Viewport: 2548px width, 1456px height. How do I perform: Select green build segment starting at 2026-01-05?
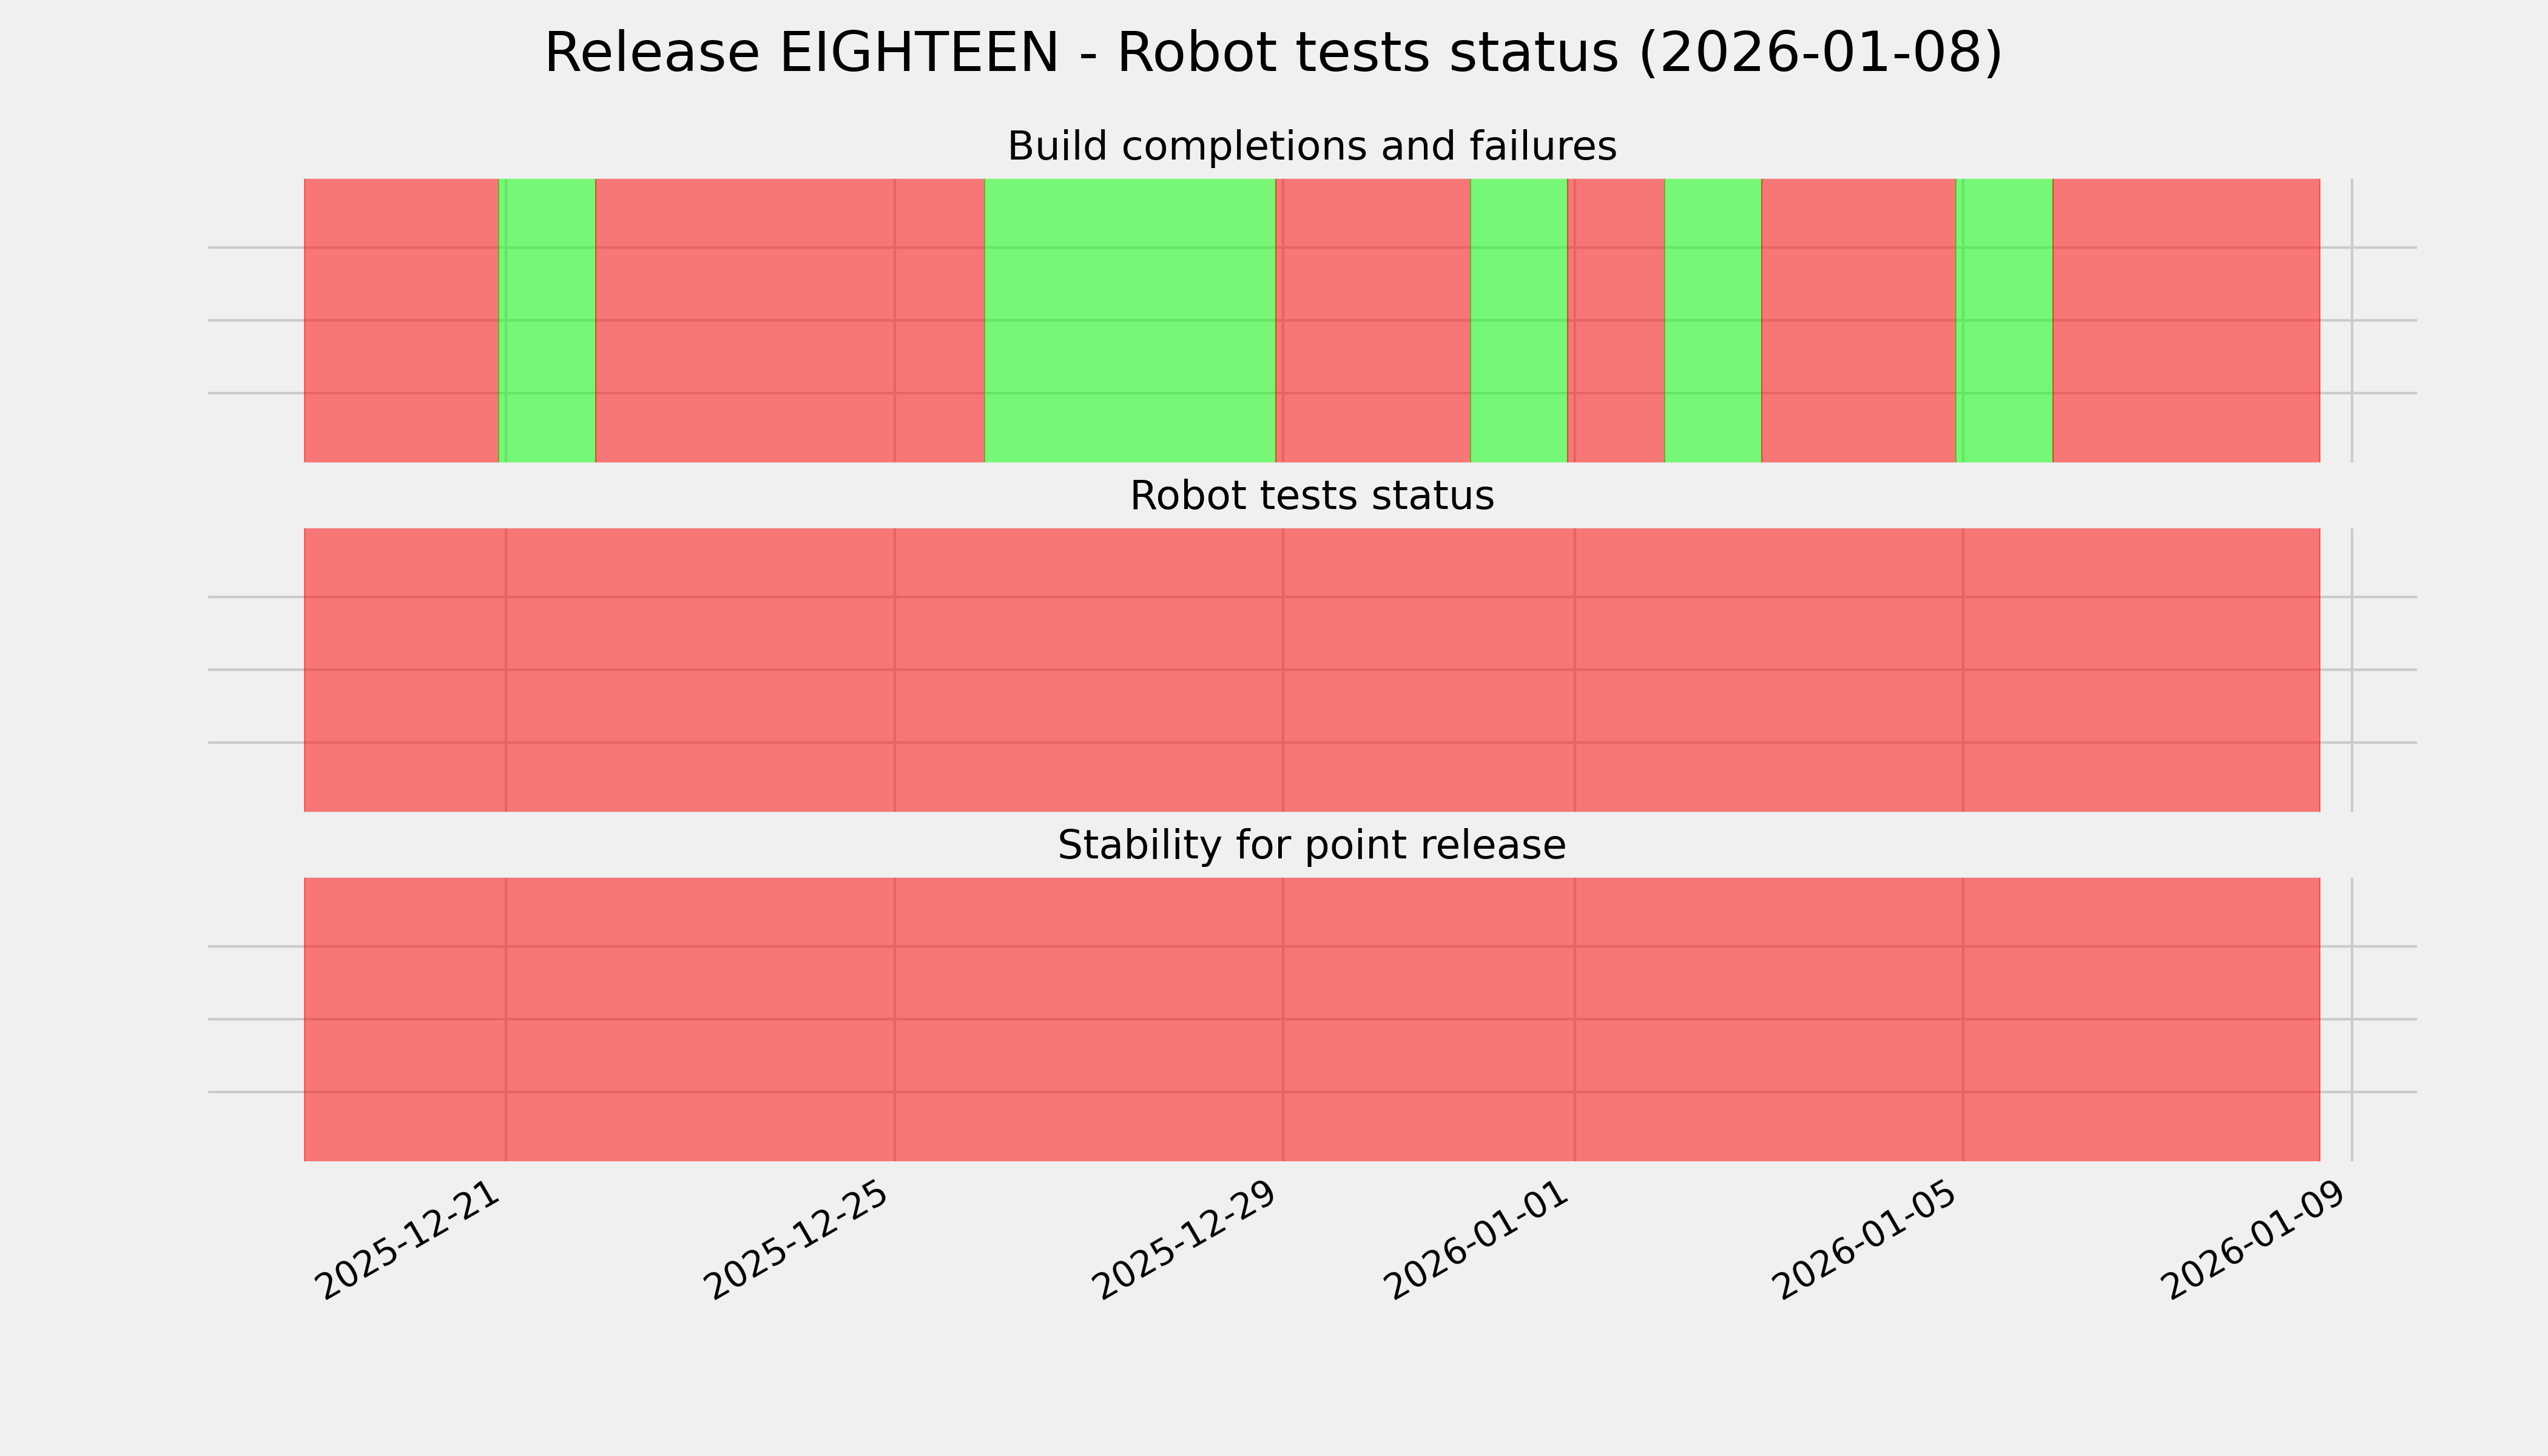(x=2004, y=320)
